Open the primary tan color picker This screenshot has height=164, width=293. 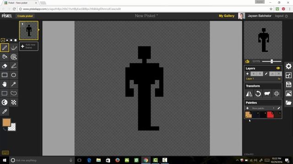coord(6,123)
